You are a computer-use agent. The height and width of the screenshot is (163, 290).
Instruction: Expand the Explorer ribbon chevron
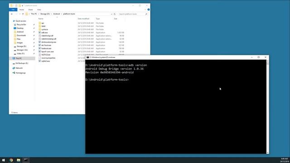point(145,10)
